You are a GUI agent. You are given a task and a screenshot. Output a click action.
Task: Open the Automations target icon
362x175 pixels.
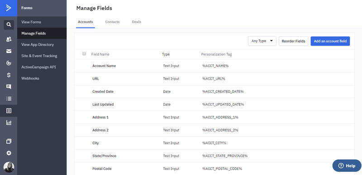point(9,63)
